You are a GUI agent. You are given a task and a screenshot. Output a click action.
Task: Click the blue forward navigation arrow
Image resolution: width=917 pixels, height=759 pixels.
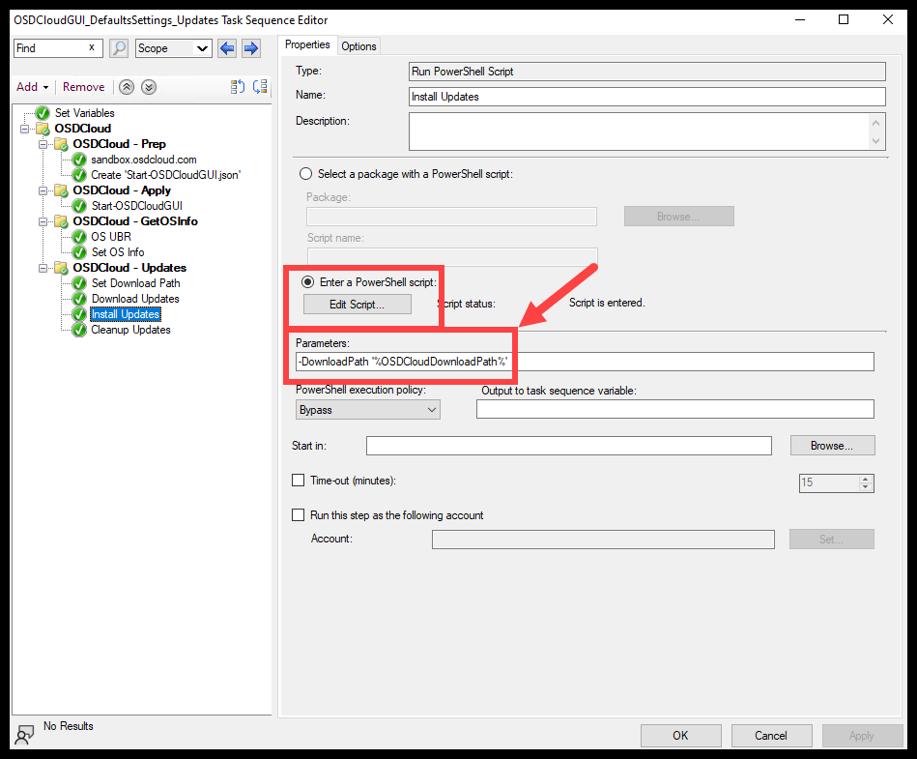pos(249,47)
